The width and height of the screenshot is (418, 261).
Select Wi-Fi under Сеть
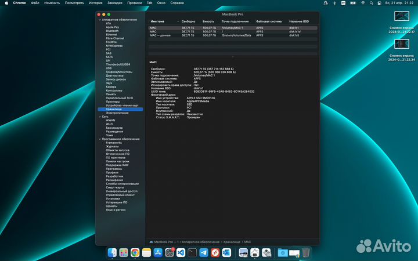tap(109, 124)
